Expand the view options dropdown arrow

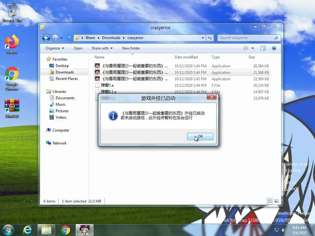click(253, 48)
